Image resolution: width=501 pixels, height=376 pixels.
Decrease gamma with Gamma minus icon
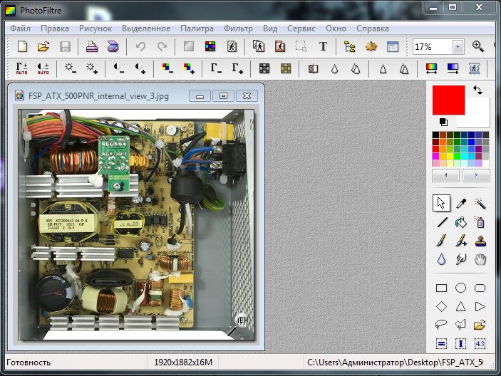coord(216,68)
